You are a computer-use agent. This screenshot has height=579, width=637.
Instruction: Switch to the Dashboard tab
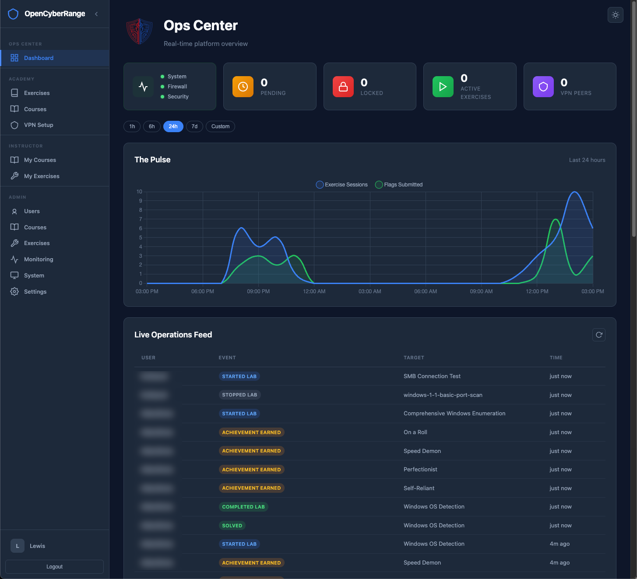coord(39,58)
